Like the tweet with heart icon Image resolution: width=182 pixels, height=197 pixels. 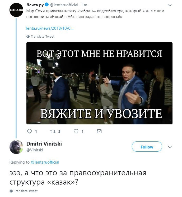(76, 132)
